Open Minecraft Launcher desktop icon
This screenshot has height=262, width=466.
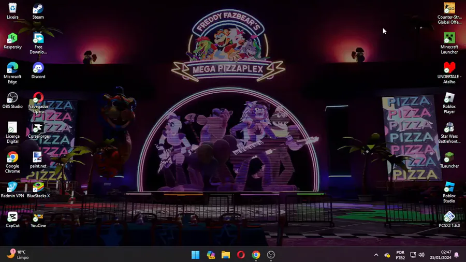449,43
